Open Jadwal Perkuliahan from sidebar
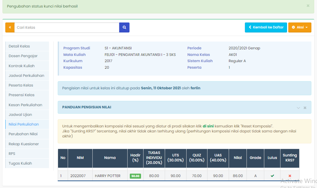 pyautogui.click(x=26, y=75)
